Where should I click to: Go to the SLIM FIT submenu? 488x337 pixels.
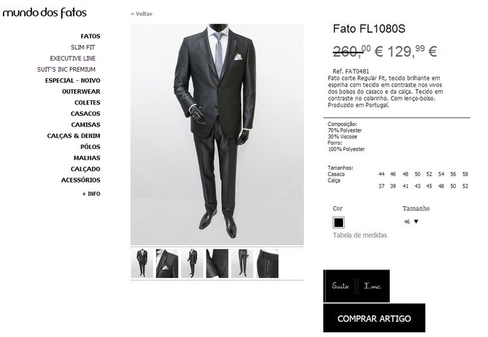(83, 47)
